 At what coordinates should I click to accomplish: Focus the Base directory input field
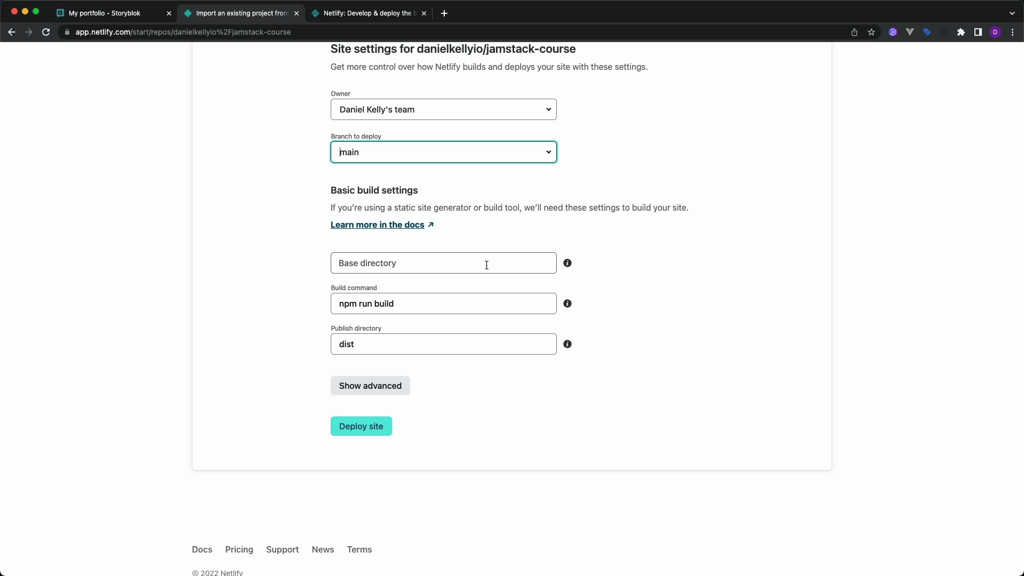pos(444,263)
